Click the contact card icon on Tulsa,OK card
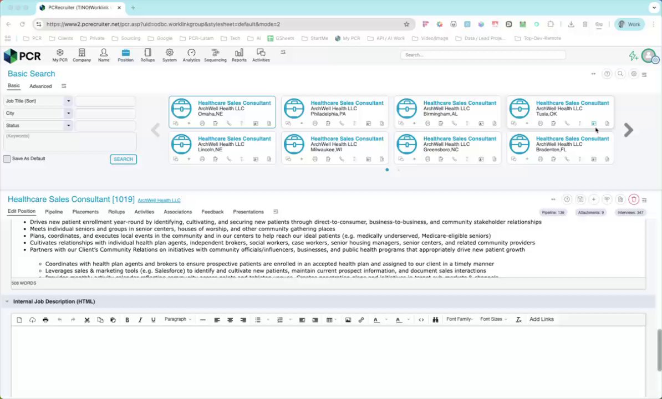This screenshot has width=662, height=399. click(594, 124)
